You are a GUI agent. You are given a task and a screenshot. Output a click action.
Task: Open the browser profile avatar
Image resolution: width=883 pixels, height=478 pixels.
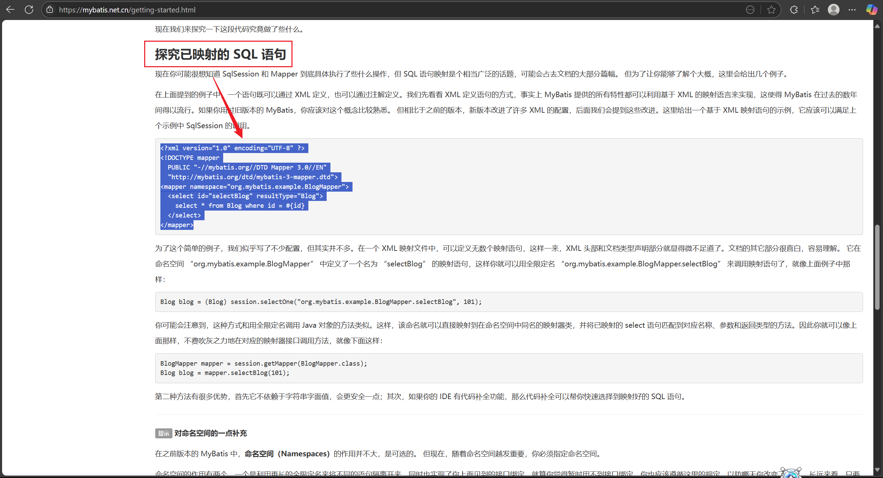tap(833, 10)
